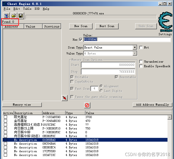Image resolution: width=174 pixels, height=159 pixels.
Task: Click the process name label 000003C8
Action: point(88,13)
